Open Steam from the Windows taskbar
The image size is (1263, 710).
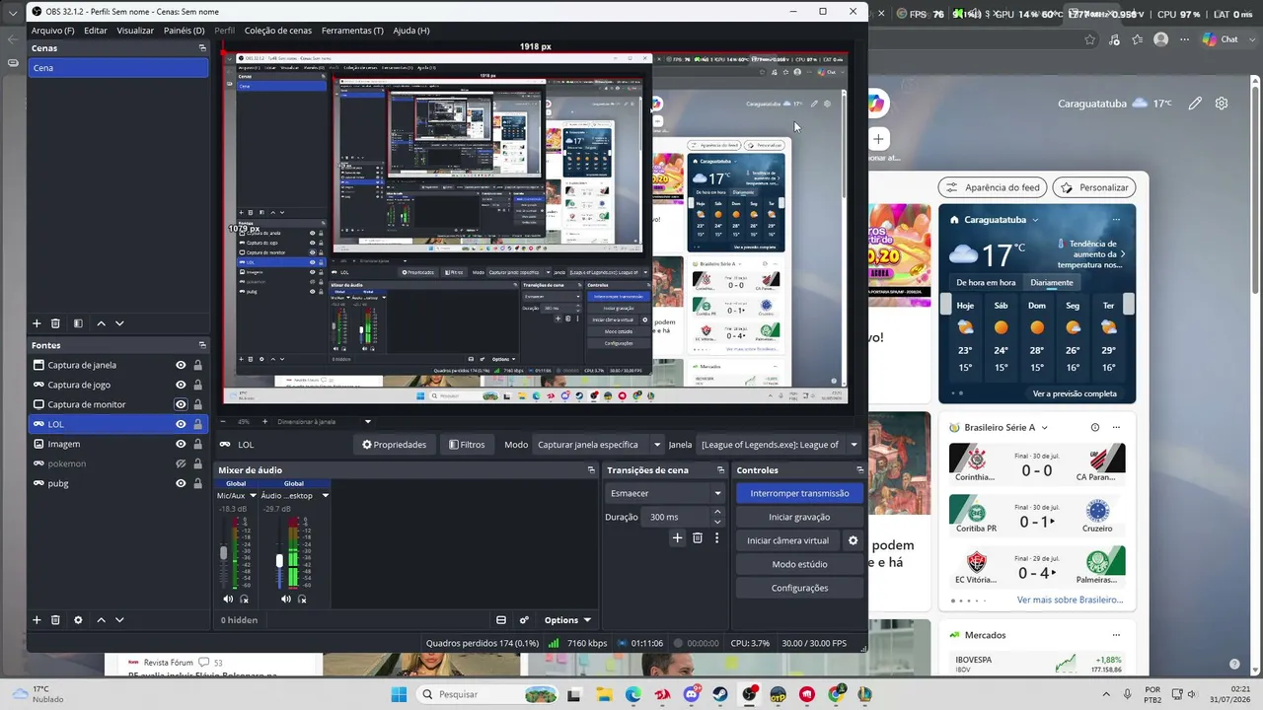point(720,694)
